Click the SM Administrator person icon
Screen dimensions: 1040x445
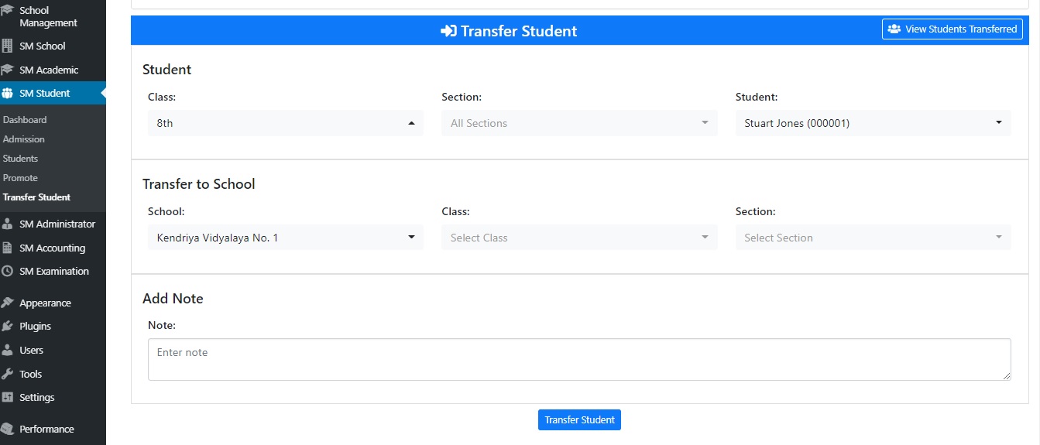(x=8, y=224)
